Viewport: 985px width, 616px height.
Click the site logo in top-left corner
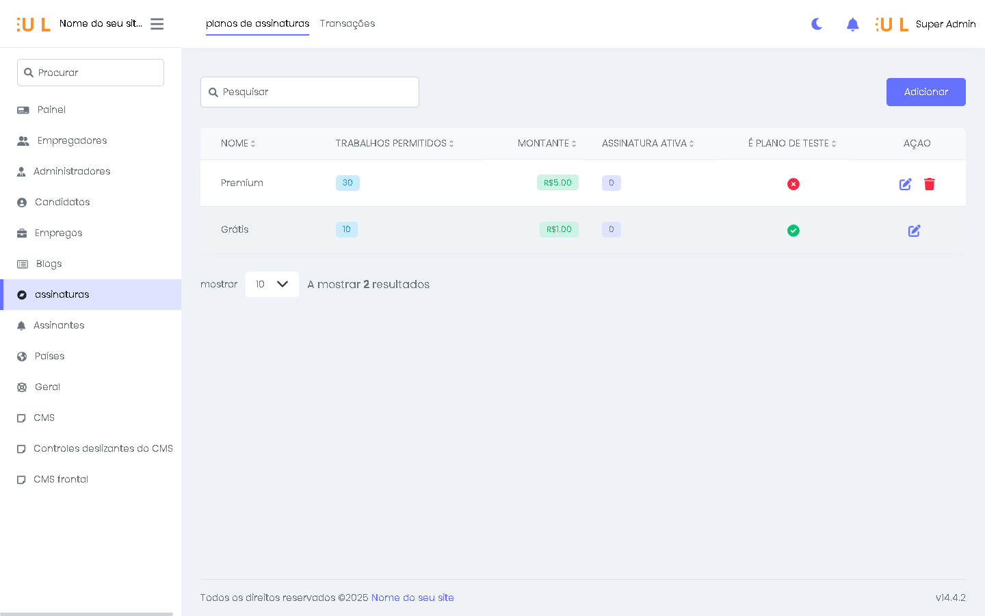tap(34, 25)
